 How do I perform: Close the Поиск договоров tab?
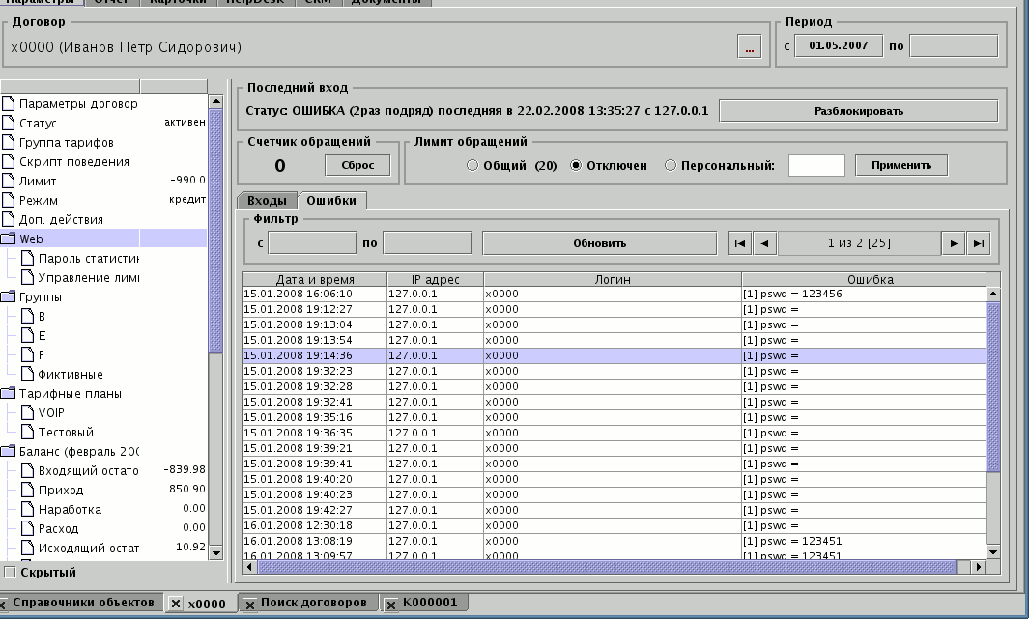249,604
